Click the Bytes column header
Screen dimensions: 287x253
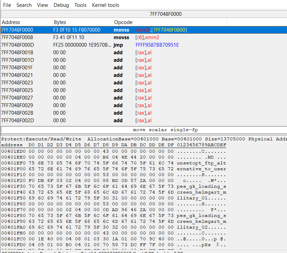click(x=60, y=22)
